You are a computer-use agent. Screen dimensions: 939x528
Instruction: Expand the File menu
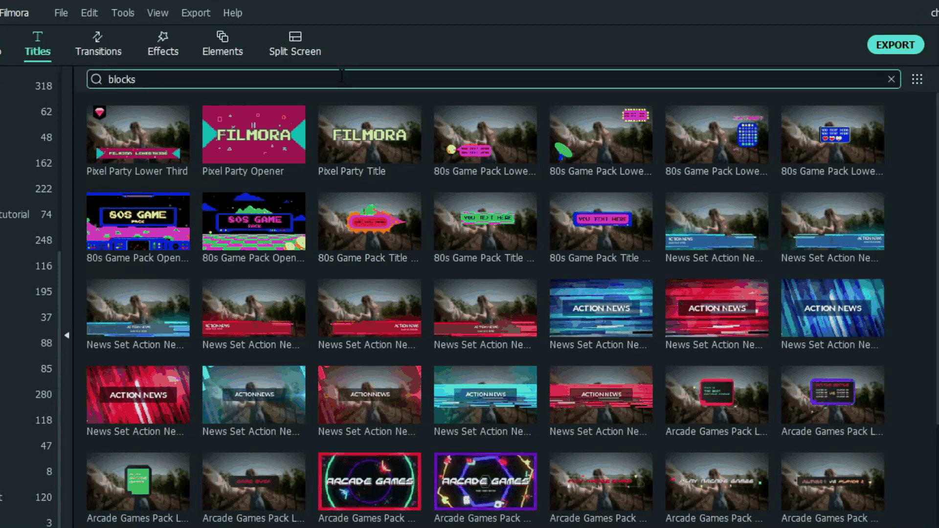pos(61,13)
